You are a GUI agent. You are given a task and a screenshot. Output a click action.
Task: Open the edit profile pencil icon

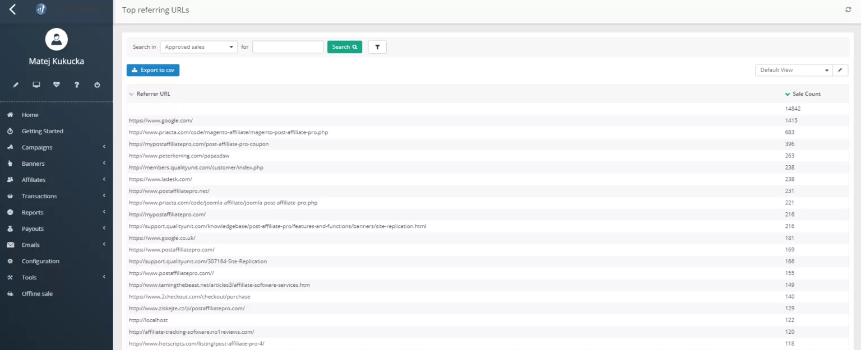16,84
